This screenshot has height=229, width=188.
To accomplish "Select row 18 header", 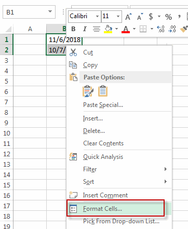I will pos(6,216).
